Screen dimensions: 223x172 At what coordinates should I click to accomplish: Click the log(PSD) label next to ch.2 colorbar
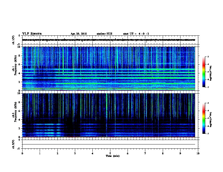pyautogui.click(x=211, y=119)
